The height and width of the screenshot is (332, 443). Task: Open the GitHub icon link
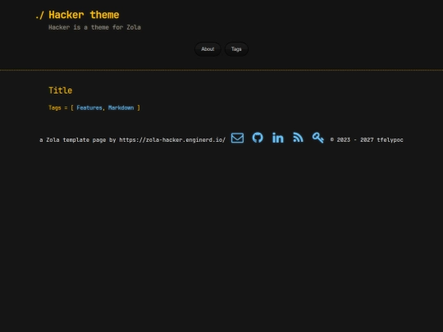pos(258,138)
